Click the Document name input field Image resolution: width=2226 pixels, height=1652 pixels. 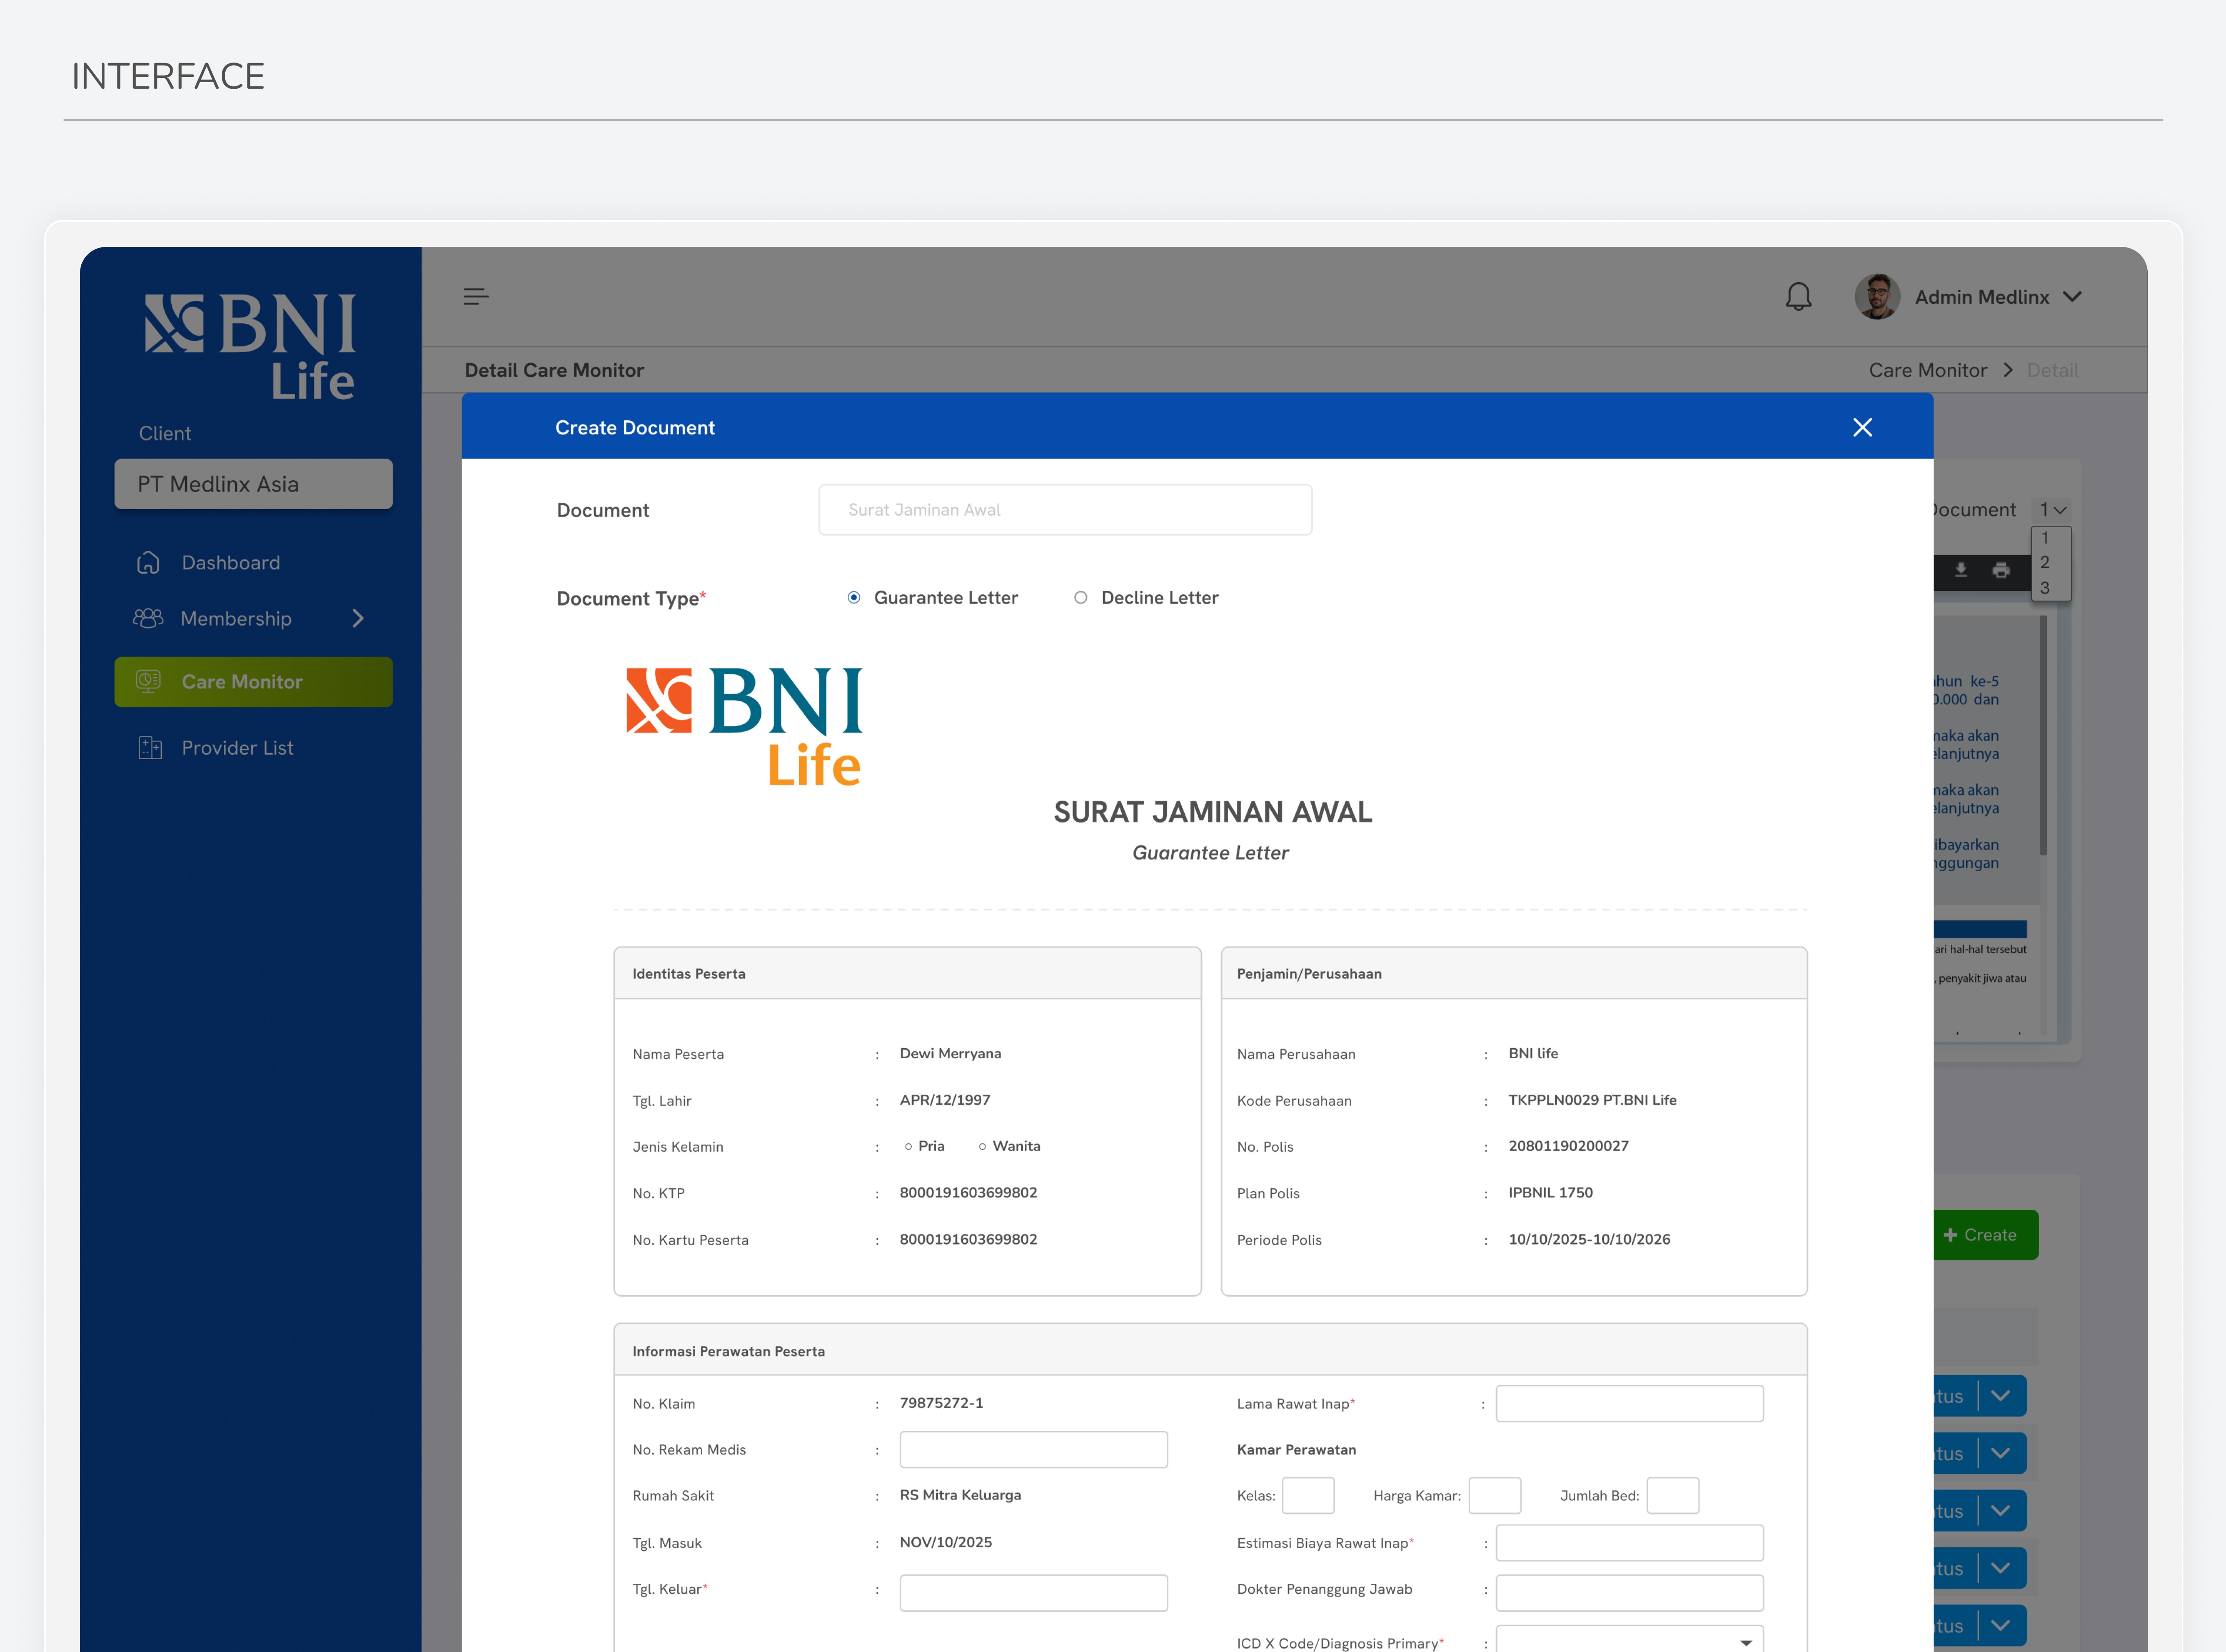point(1065,510)
